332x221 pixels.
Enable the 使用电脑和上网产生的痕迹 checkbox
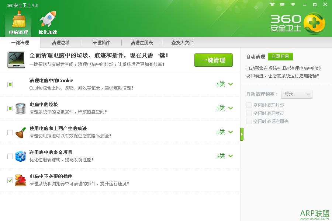pyautogui.click(x=10, y=132)
